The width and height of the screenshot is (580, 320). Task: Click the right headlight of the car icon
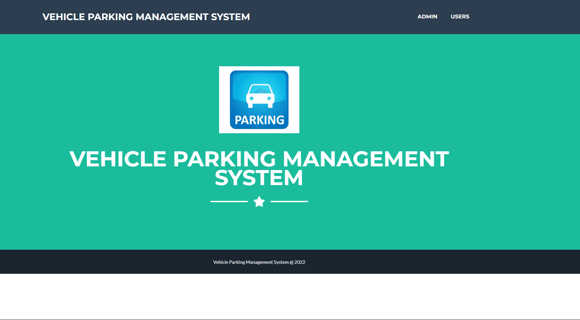269,98
